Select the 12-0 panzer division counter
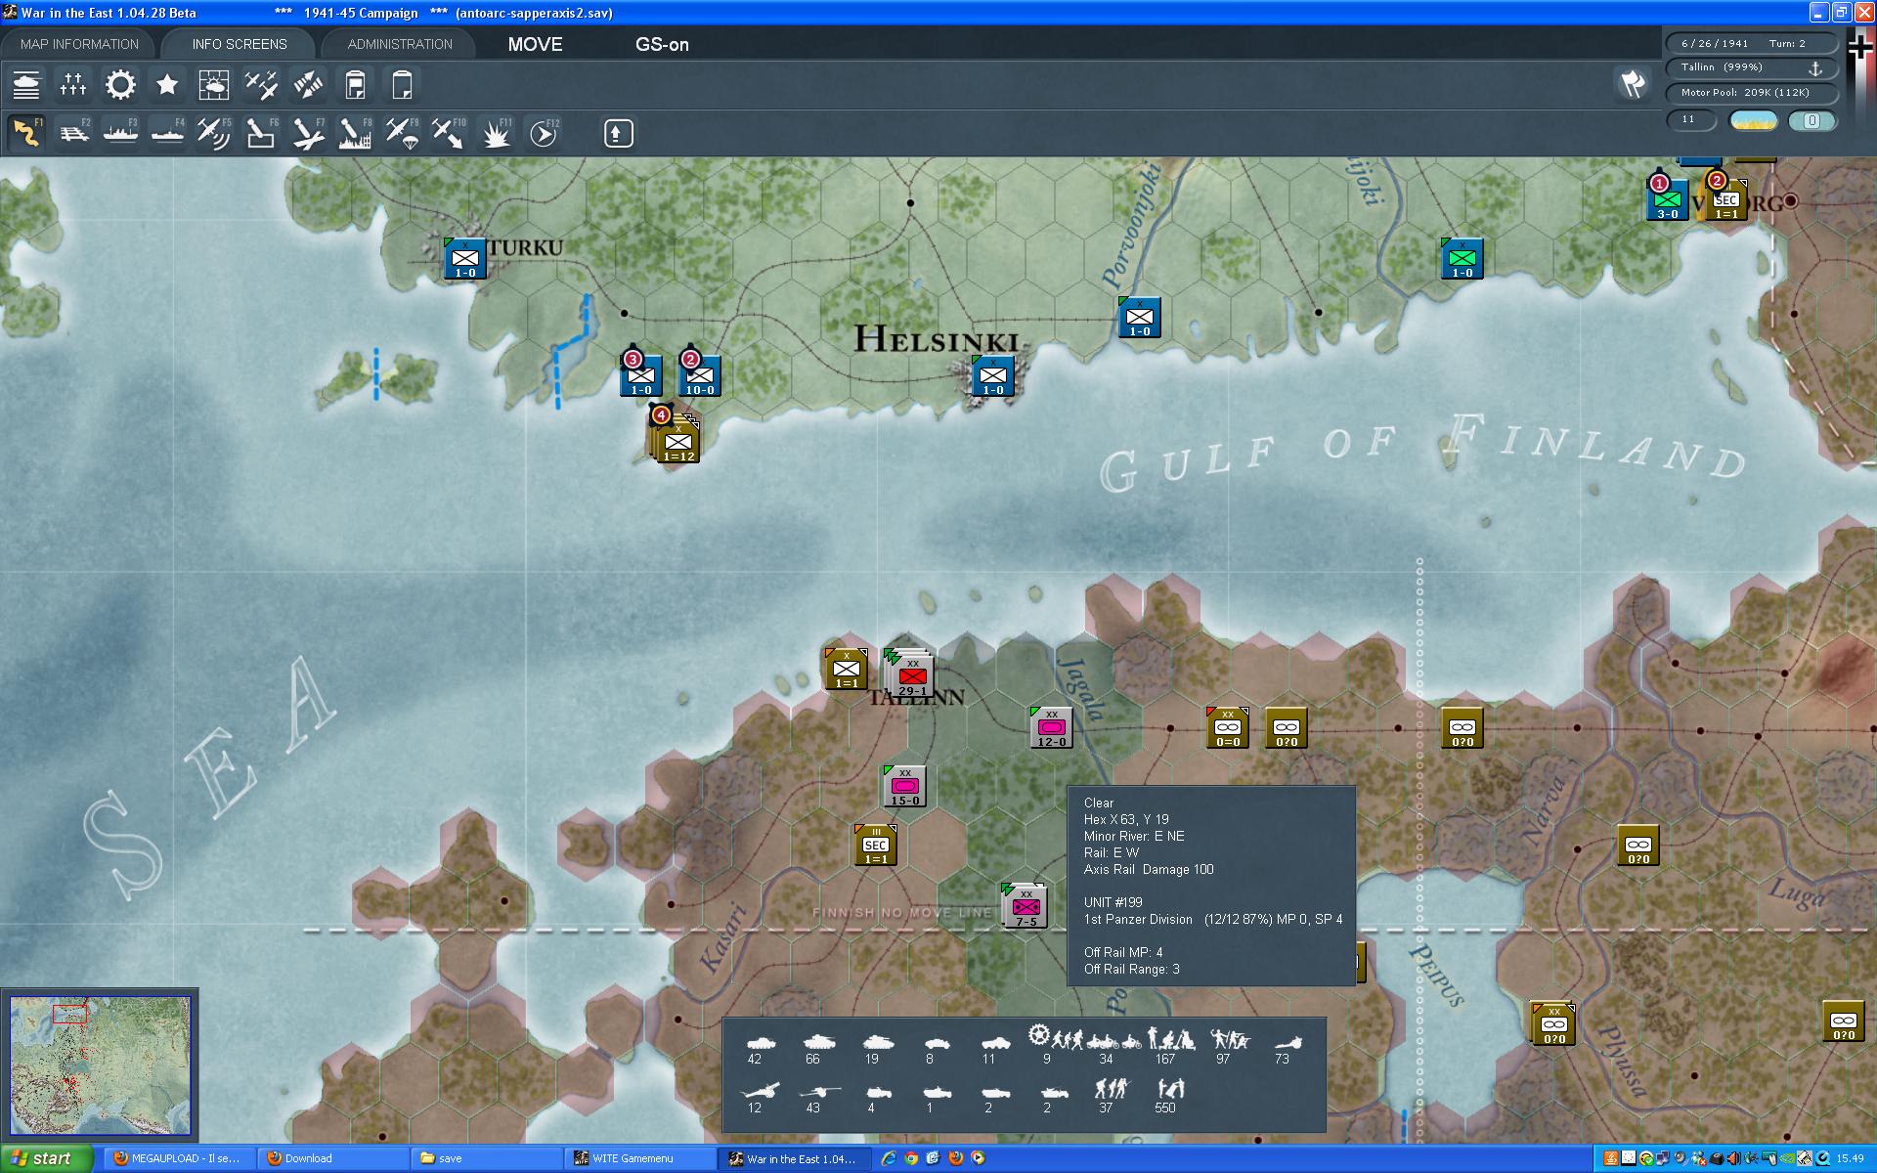 click(1052, 728)
